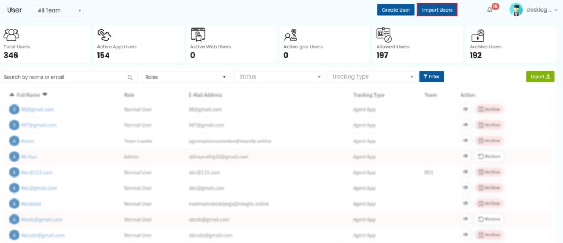Viewport: 563px width, 243px height.
Task: Click the E-Mail Address column header
Action: (205, 95)
